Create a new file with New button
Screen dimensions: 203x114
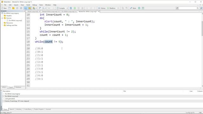pyautogui.click(x=4, y=8)
